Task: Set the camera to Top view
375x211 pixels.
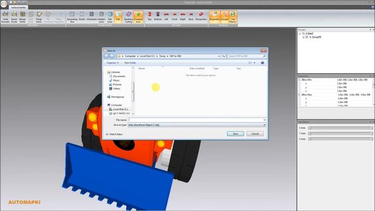Action: [149, 16]
